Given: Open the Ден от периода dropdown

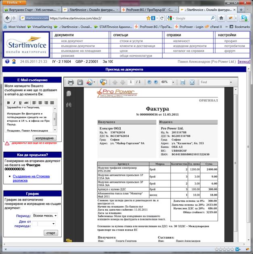Looking at the screenshot, I should [x=44, y=224].
